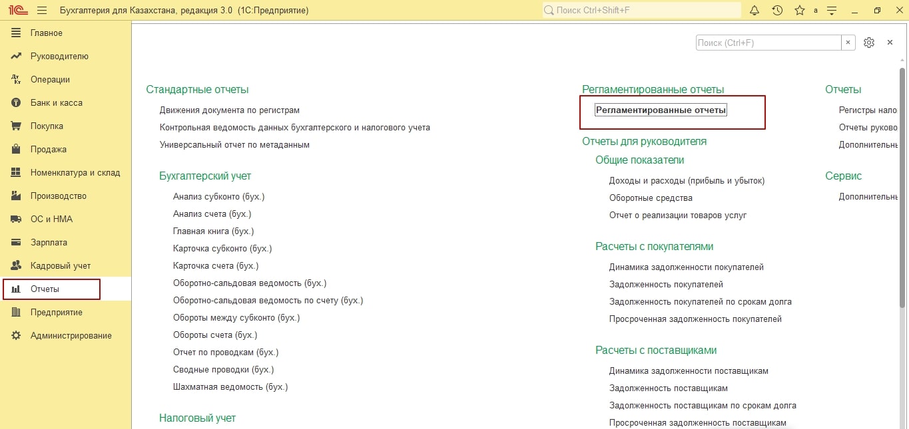Open Главная книга (бух.) report
Viewport: 909px width, 429px height.
click(213, 231)
